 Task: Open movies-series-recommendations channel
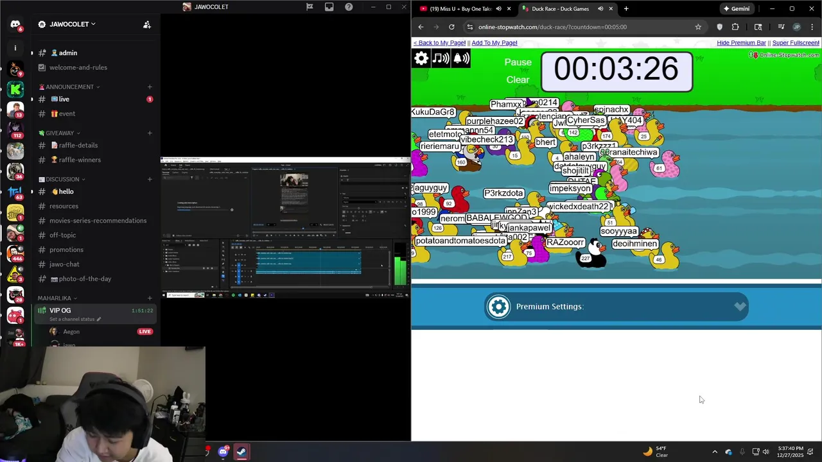click(95, 221)
